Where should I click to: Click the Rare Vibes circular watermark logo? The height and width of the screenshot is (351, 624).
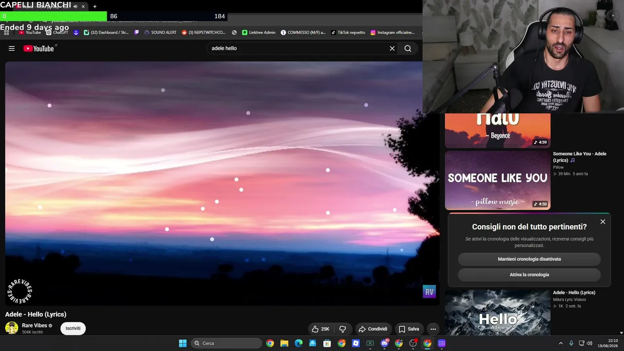pos(19,292)
